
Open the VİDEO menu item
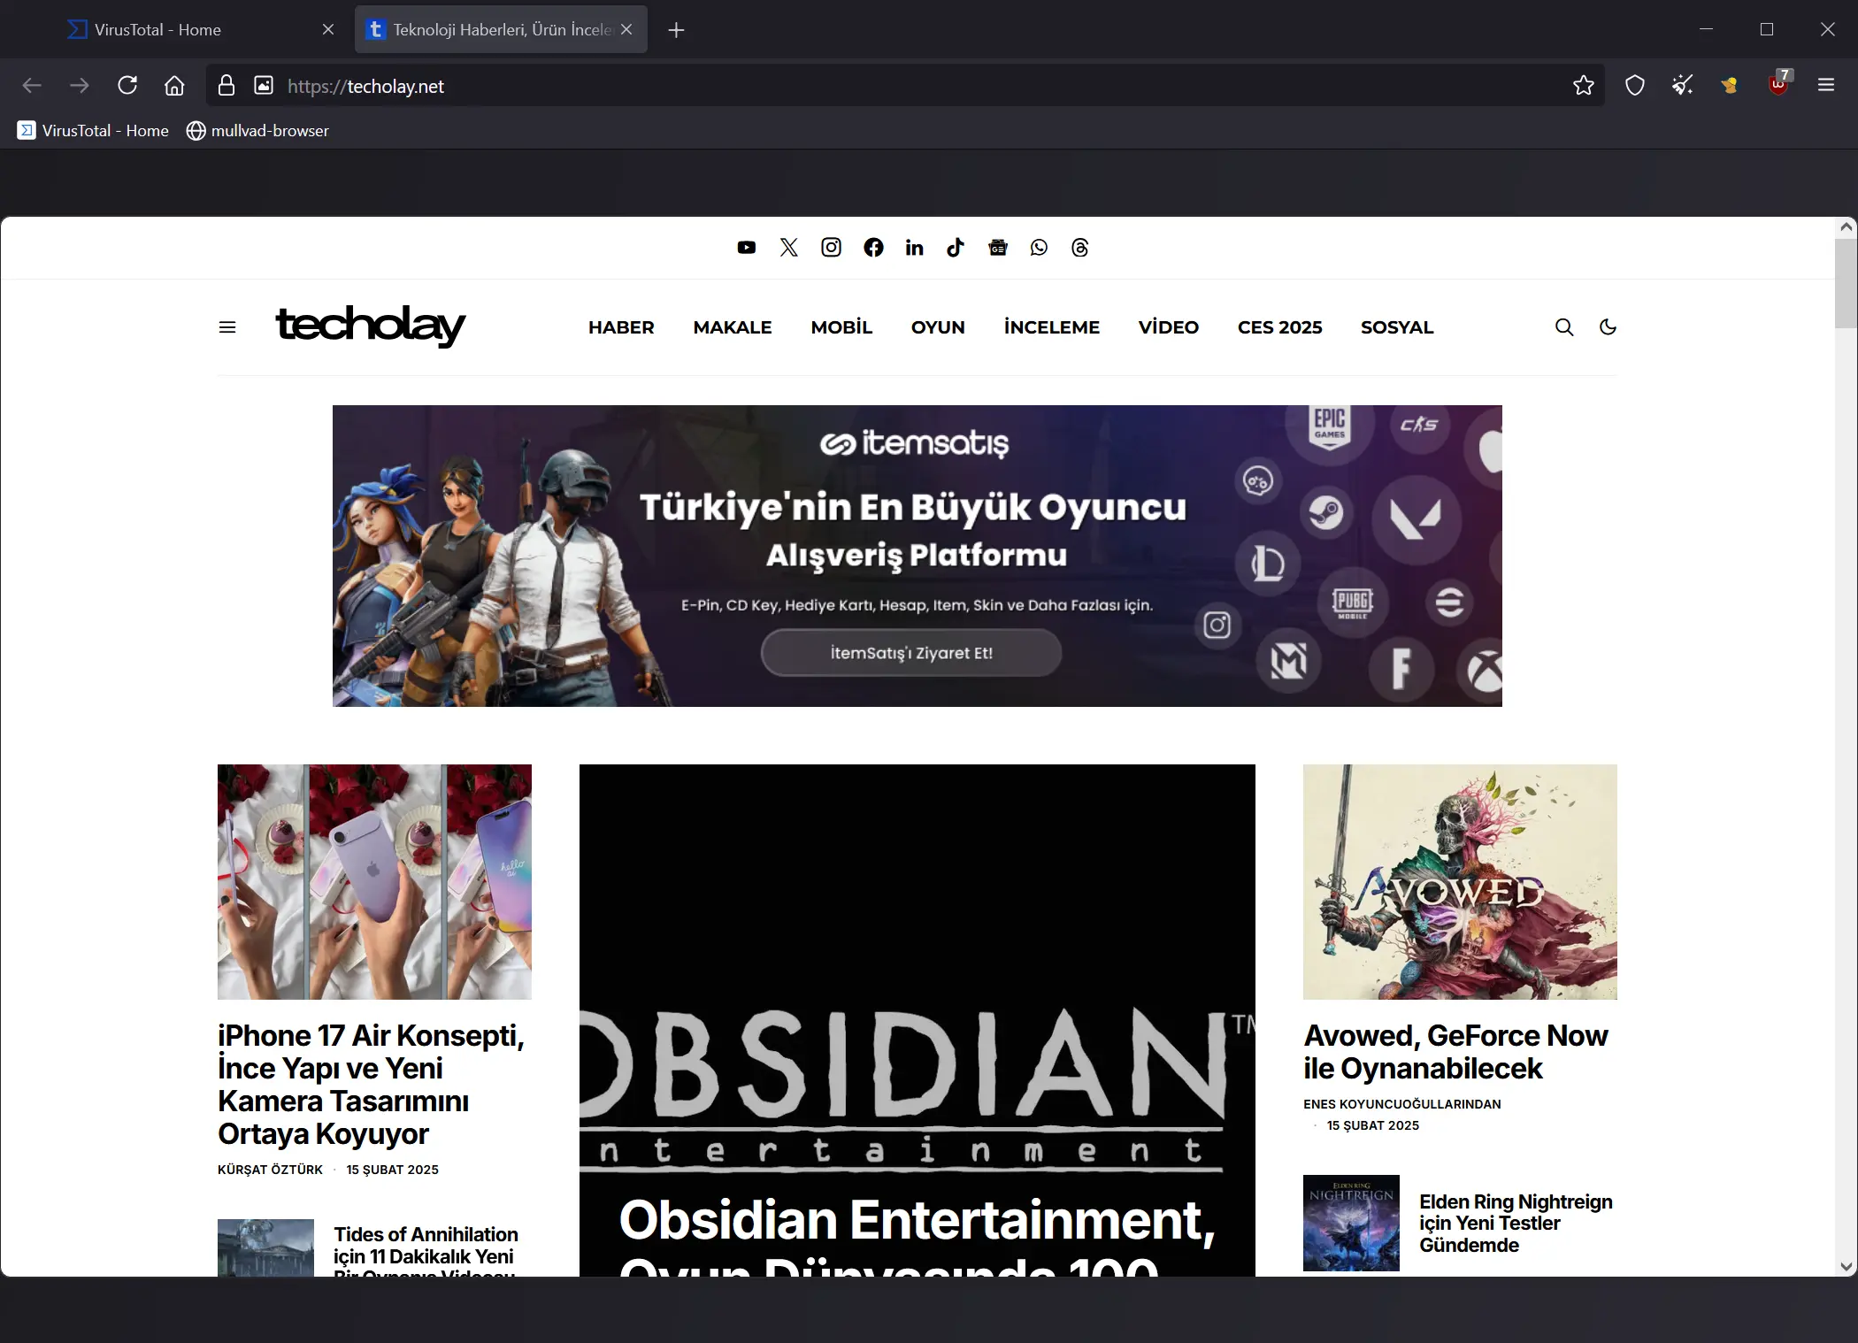point(1169,327)
